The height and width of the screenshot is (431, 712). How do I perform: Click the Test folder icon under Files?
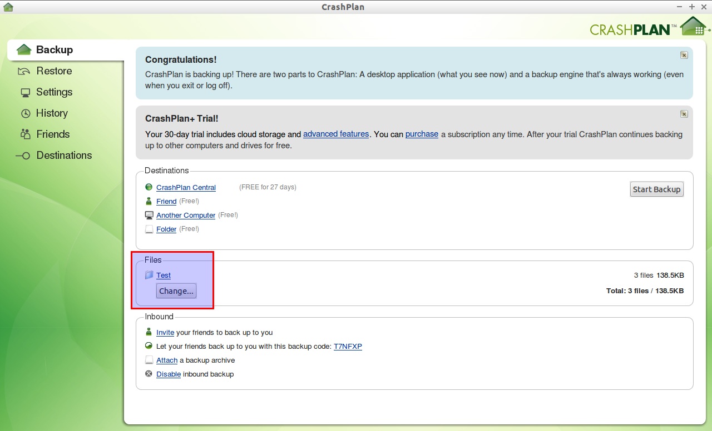coord(149,275)
